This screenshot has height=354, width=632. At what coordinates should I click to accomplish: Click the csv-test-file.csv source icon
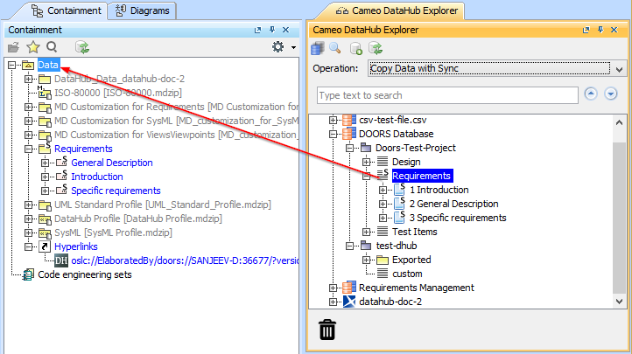click(x=349, y=120)
